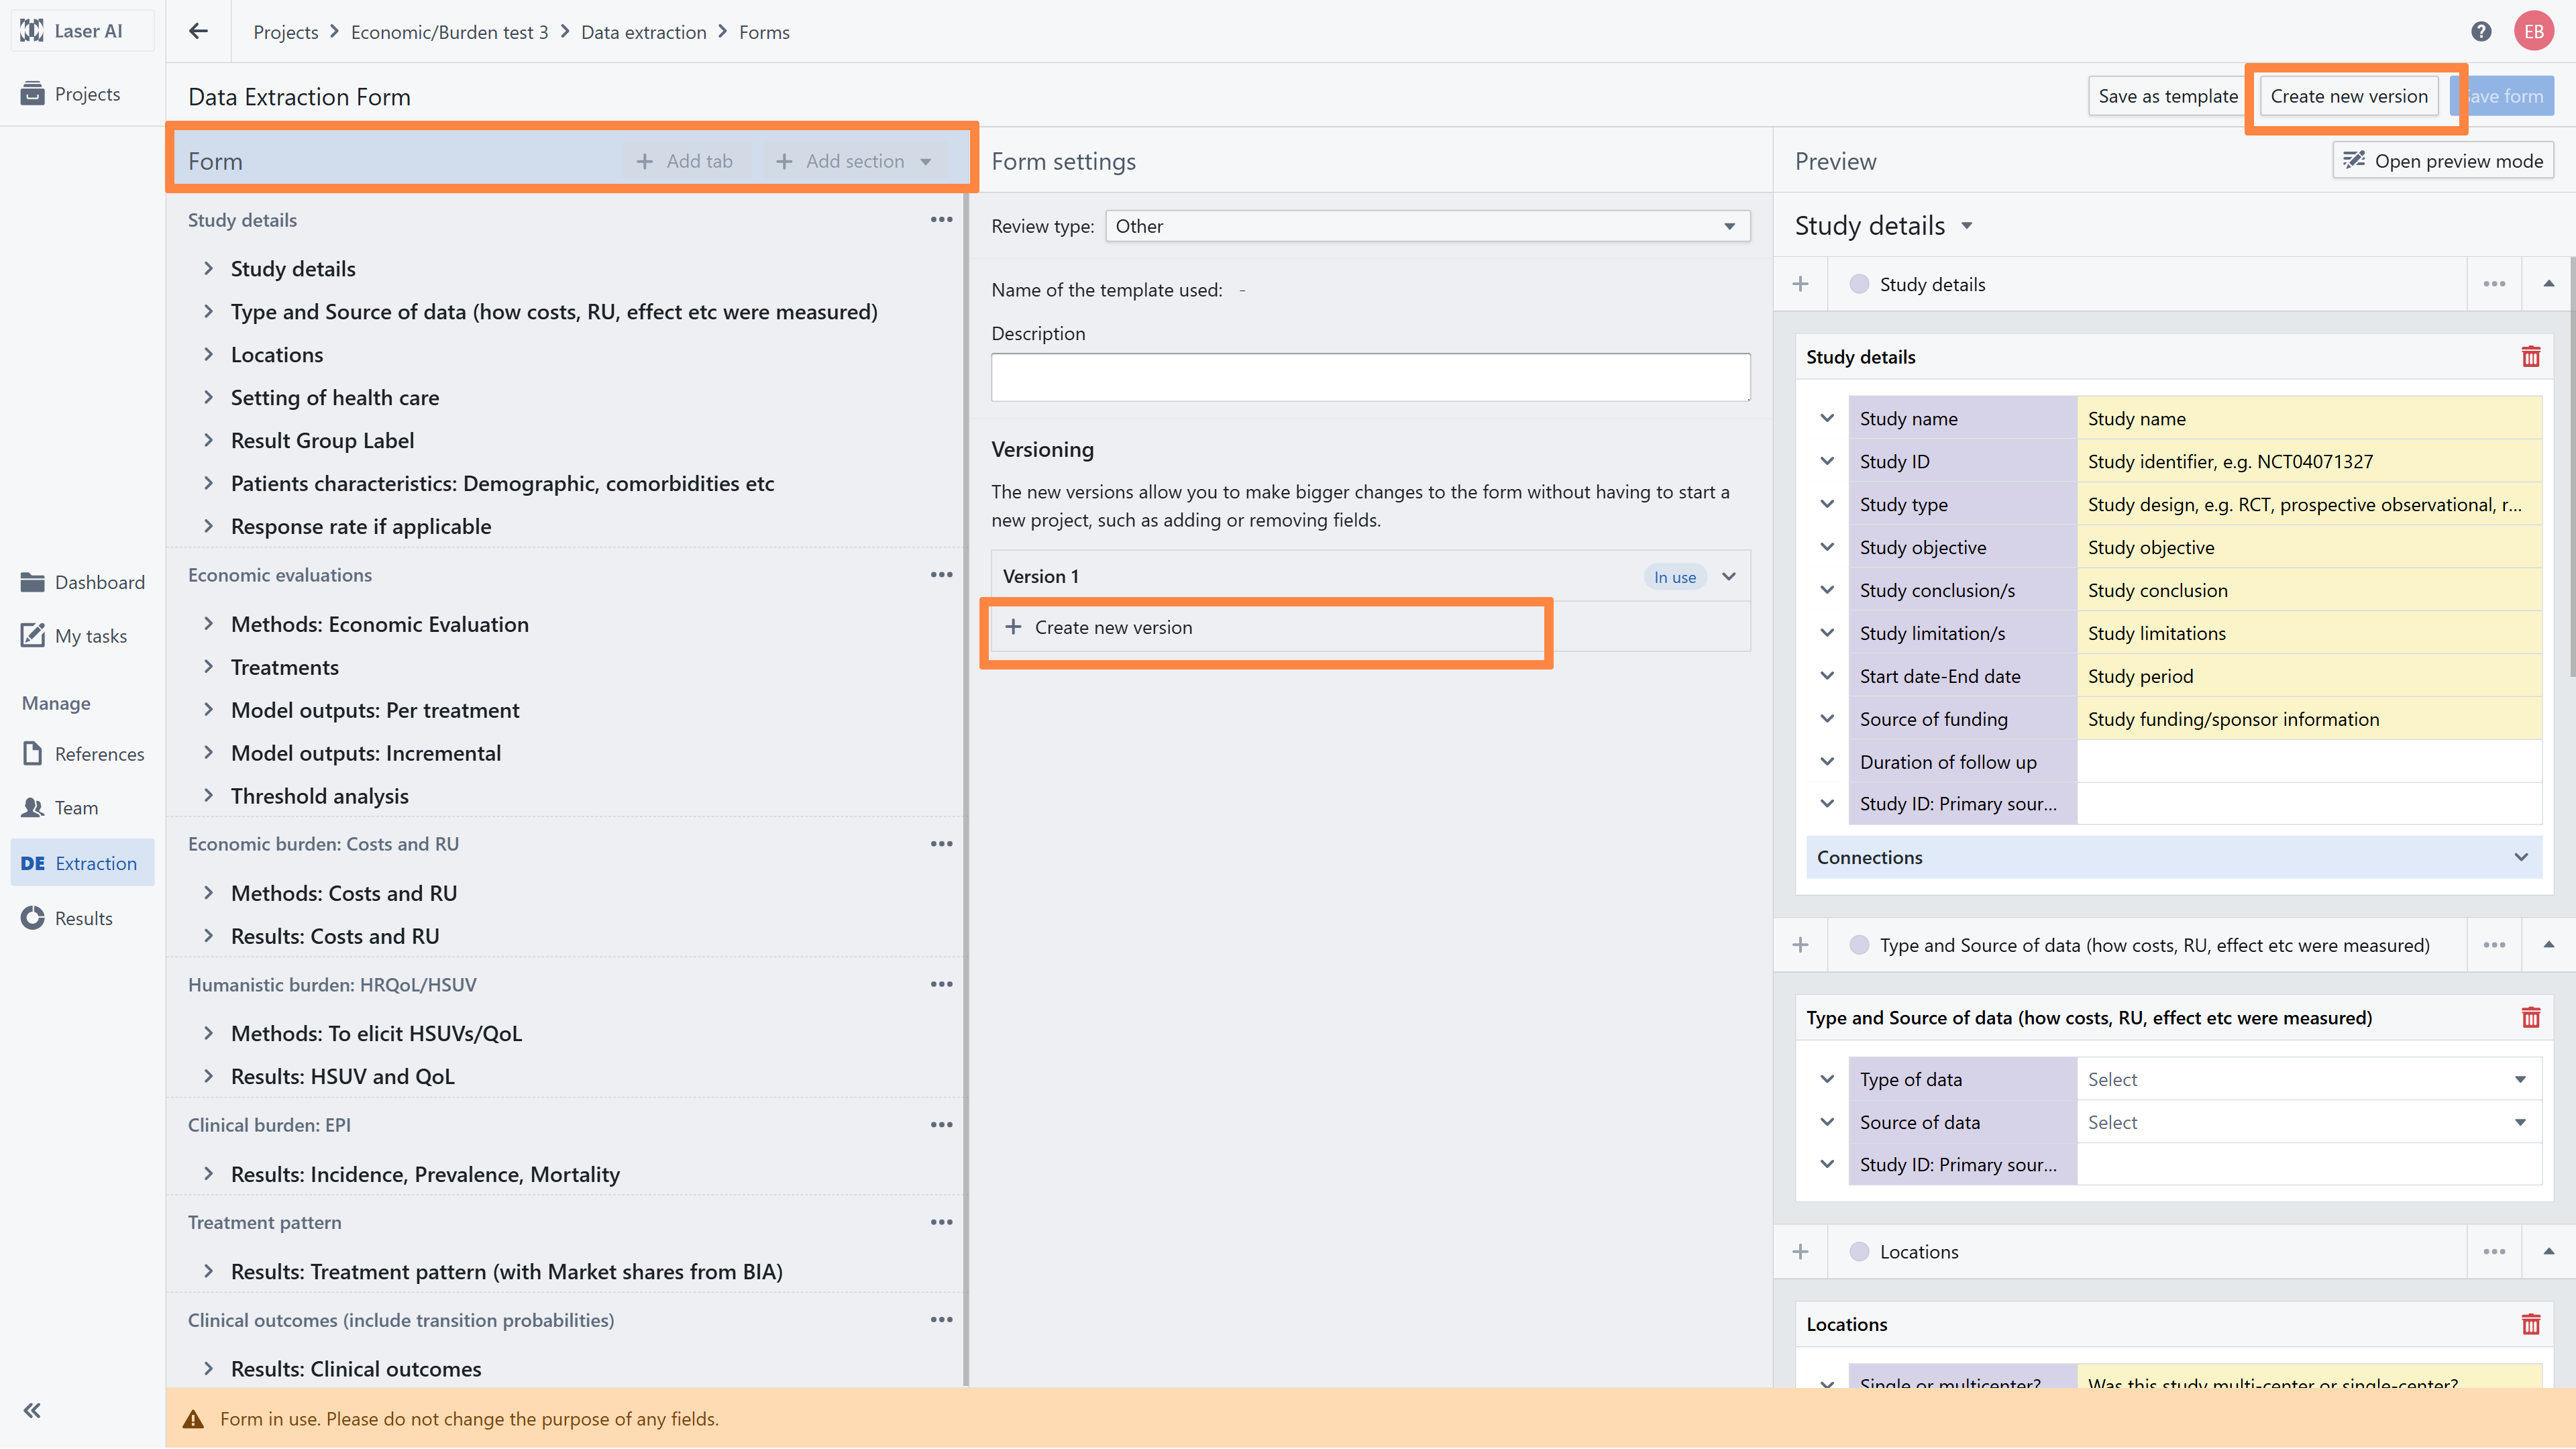Click trash icon for Locations section
The width and height of the screenshot is (2576, 1449).
tap(2530, 1324)
